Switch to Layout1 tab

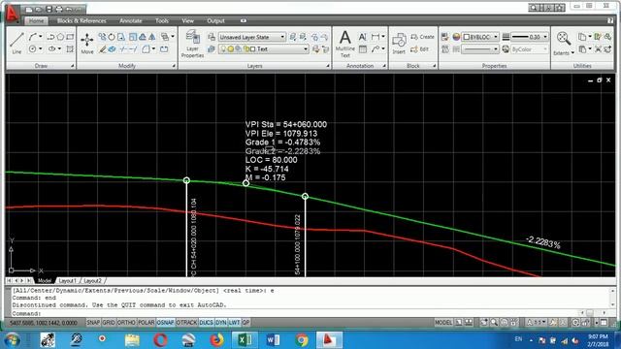coord(67,280)
